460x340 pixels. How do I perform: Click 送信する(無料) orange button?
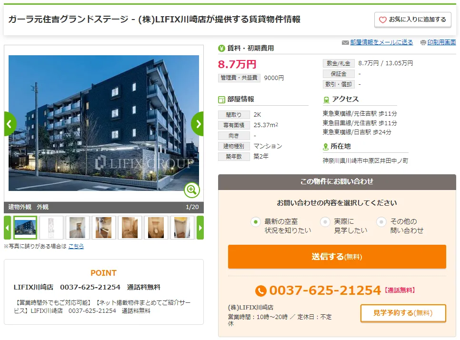[337, 257]
